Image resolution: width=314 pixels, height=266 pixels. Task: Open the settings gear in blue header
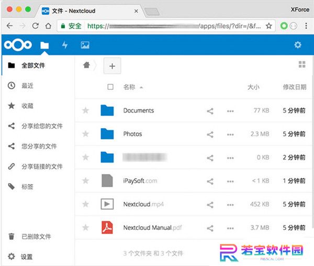tap(298, 45)
